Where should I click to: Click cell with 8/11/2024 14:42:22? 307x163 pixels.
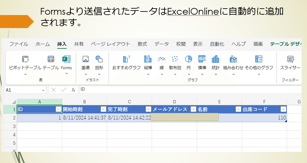click(x=129, y=118)
